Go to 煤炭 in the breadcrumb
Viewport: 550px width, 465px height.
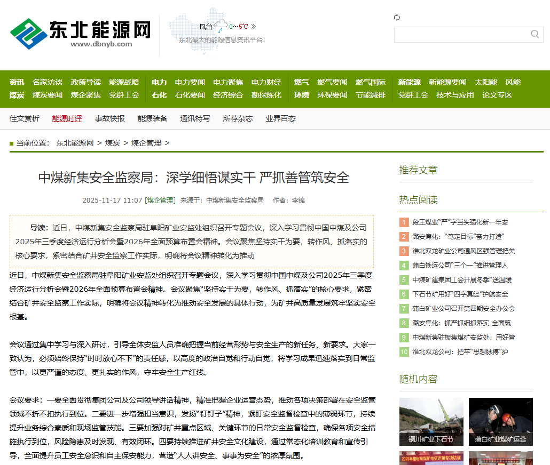[112, 143]
